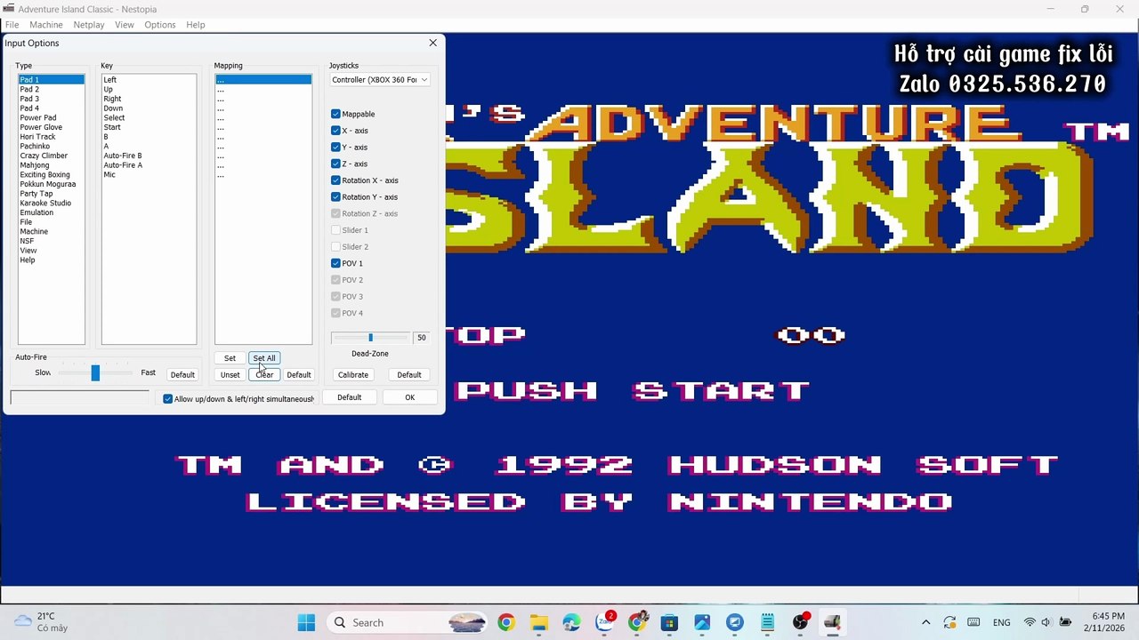Click the Set button

[x=230, y=358]
